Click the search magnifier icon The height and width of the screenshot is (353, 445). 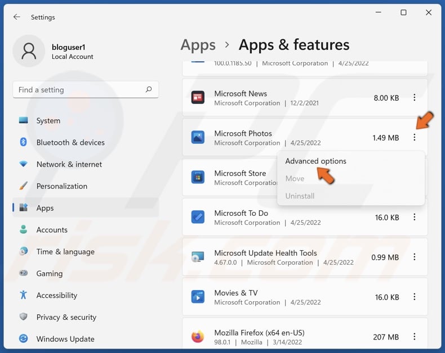(149, 89)
